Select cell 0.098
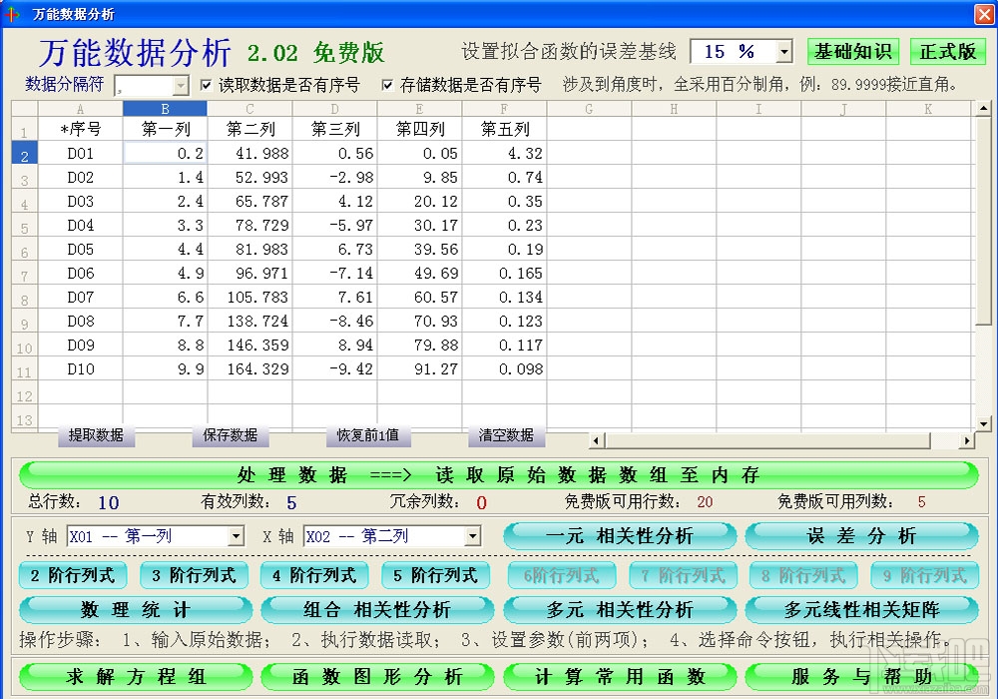This screenshot has width=998, height=699. coord(504,369)
